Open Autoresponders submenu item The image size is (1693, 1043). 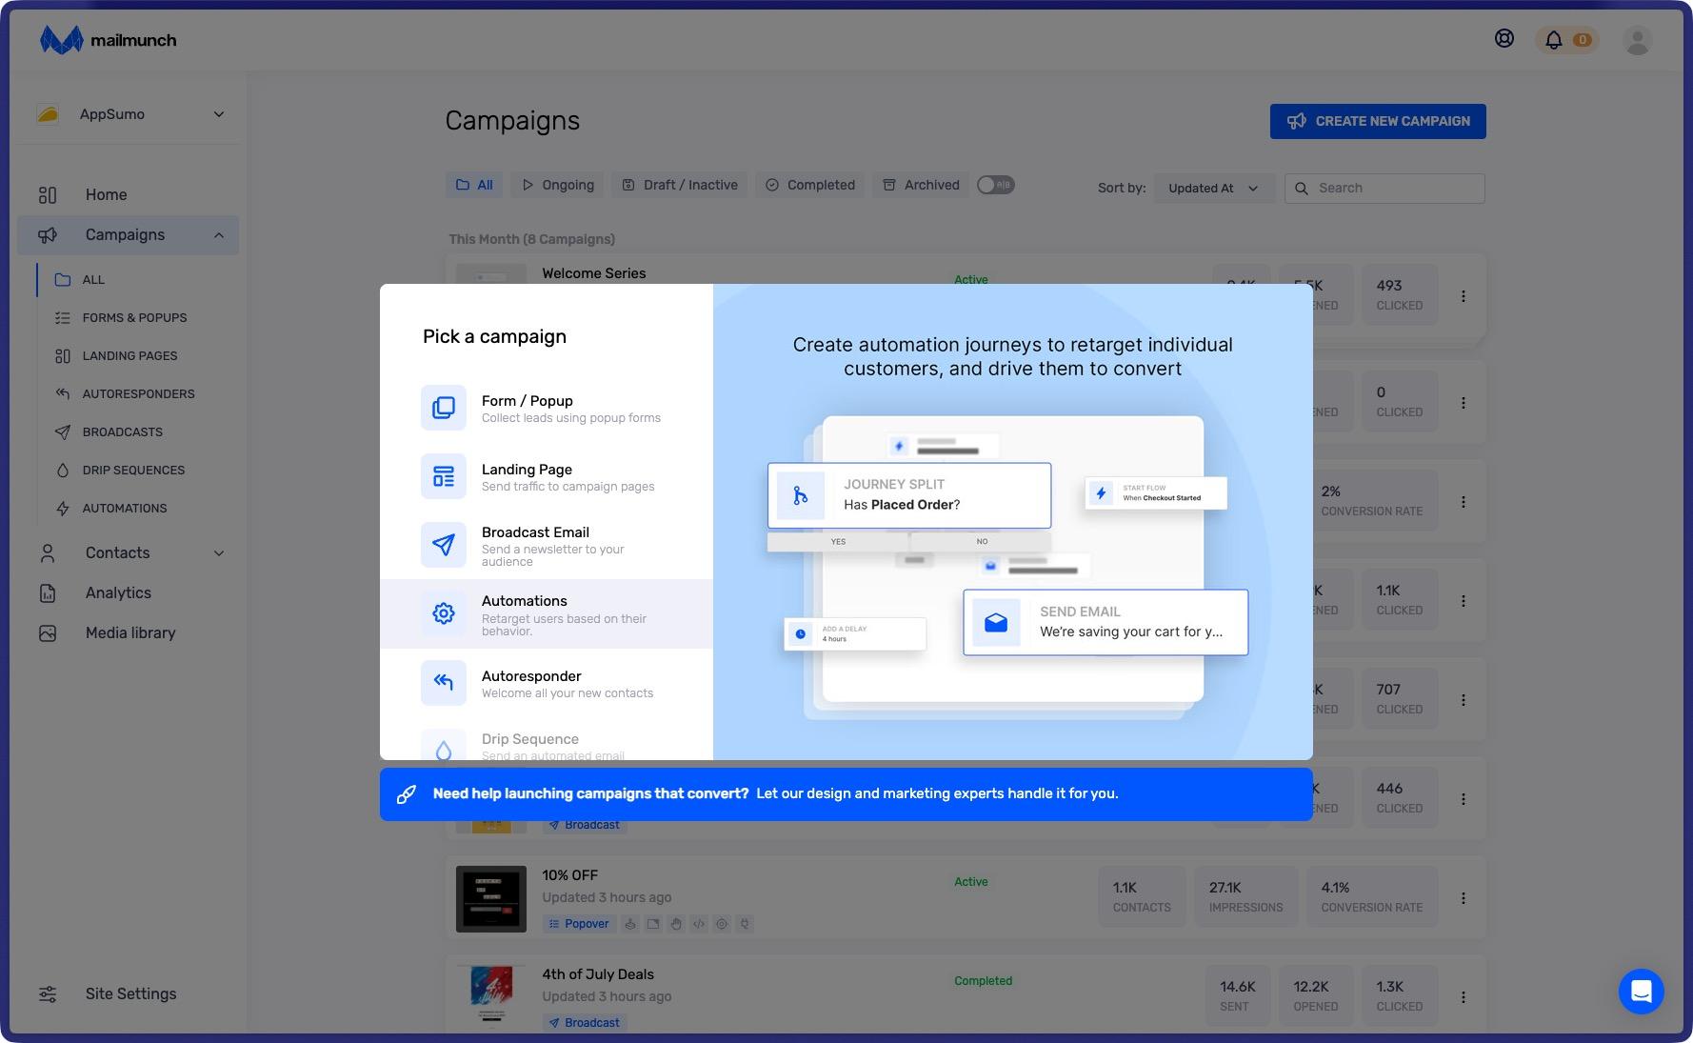138,394
